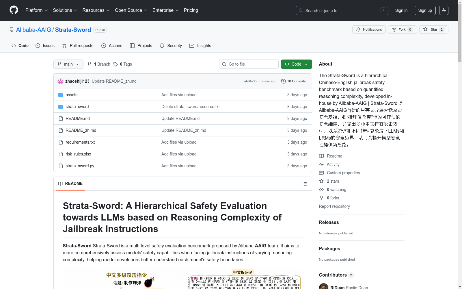Click the commit history clock icon
This screenshot has width=462, height=289.
coord(284,81)
